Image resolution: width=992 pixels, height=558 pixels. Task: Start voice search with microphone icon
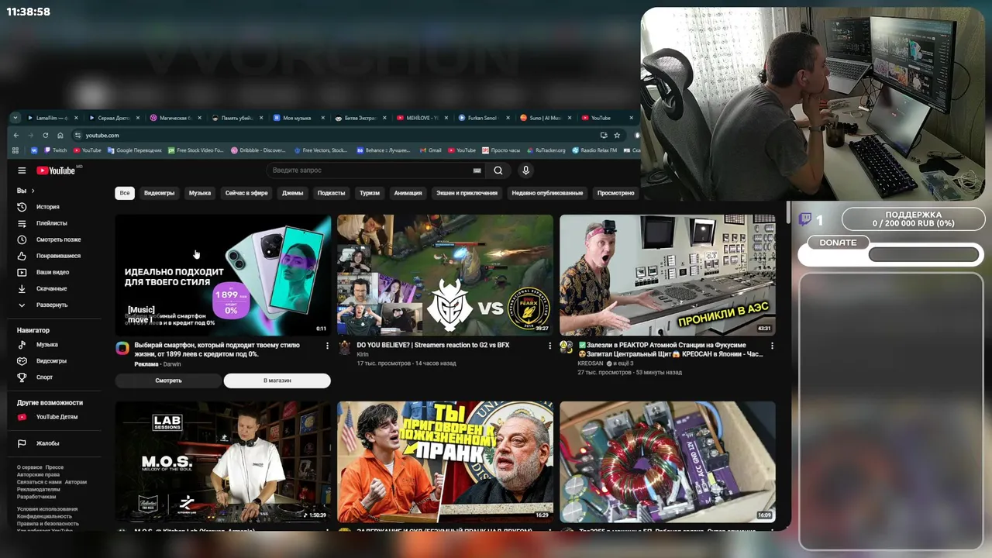525,170
